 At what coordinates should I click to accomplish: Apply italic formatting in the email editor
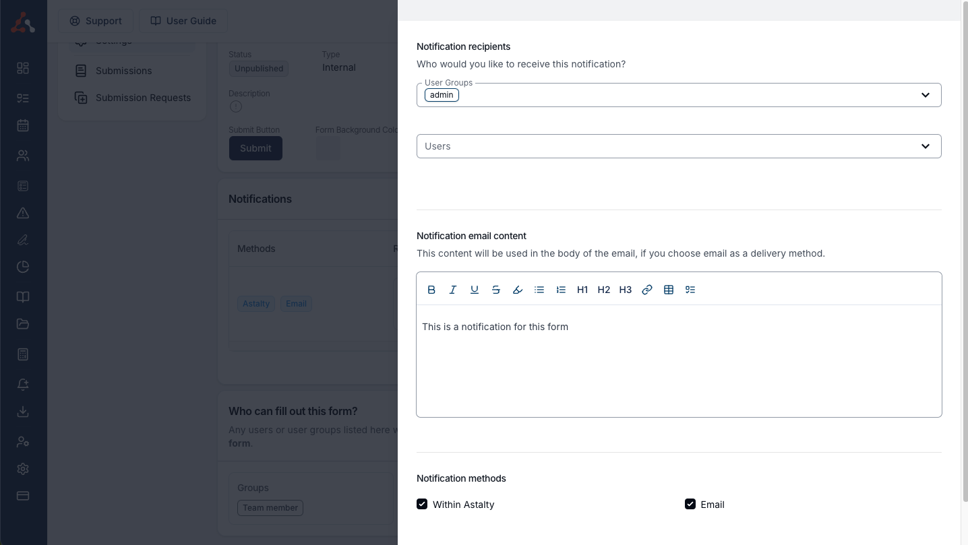point(453,290)
